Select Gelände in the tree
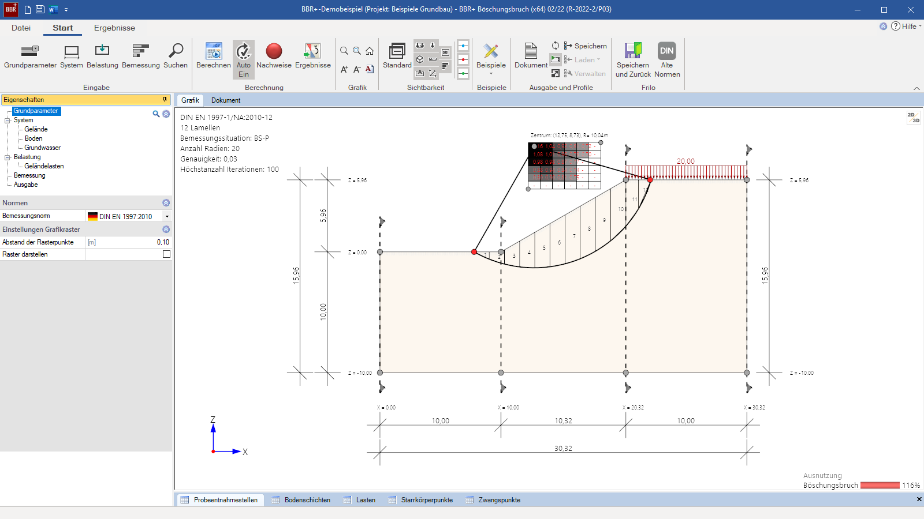Screen dimensions: 924x519 [x=36, y=130]
